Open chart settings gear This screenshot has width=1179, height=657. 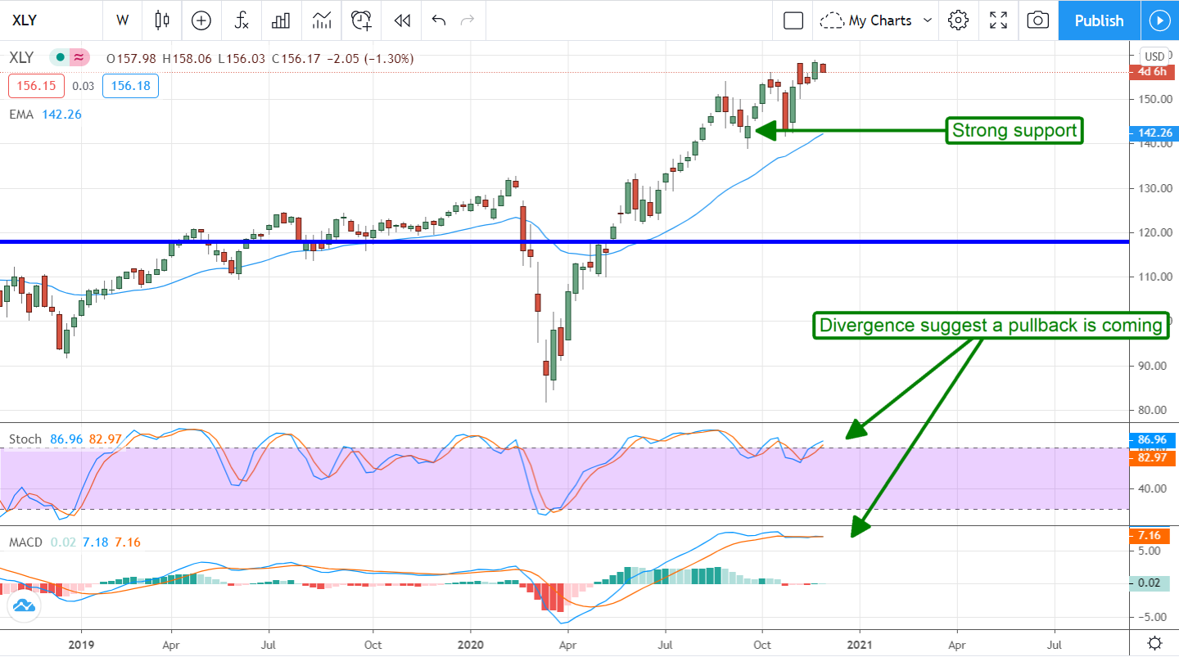959,20
